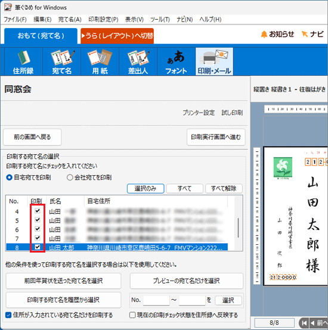The image size is (328, 330).
Task: Click the 印刷 column header
Action: (37, 201)
